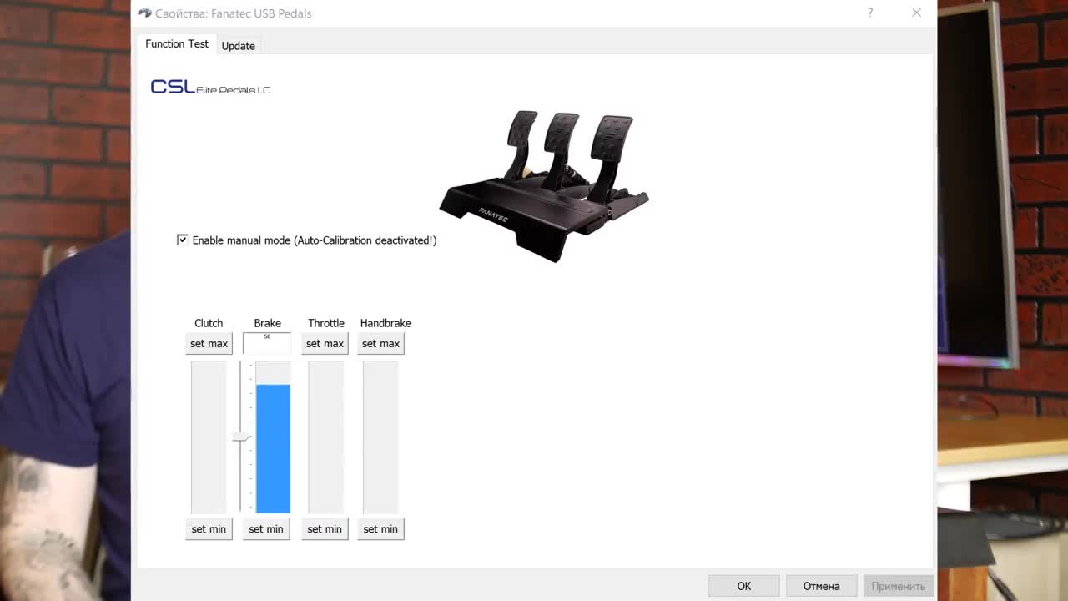Close the Fanatec USB Pedals dialog

pyautogui.click(x=916, y=13)
